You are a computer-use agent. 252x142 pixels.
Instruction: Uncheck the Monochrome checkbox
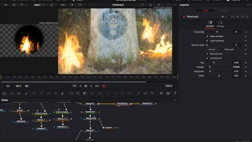click(207, 54)
